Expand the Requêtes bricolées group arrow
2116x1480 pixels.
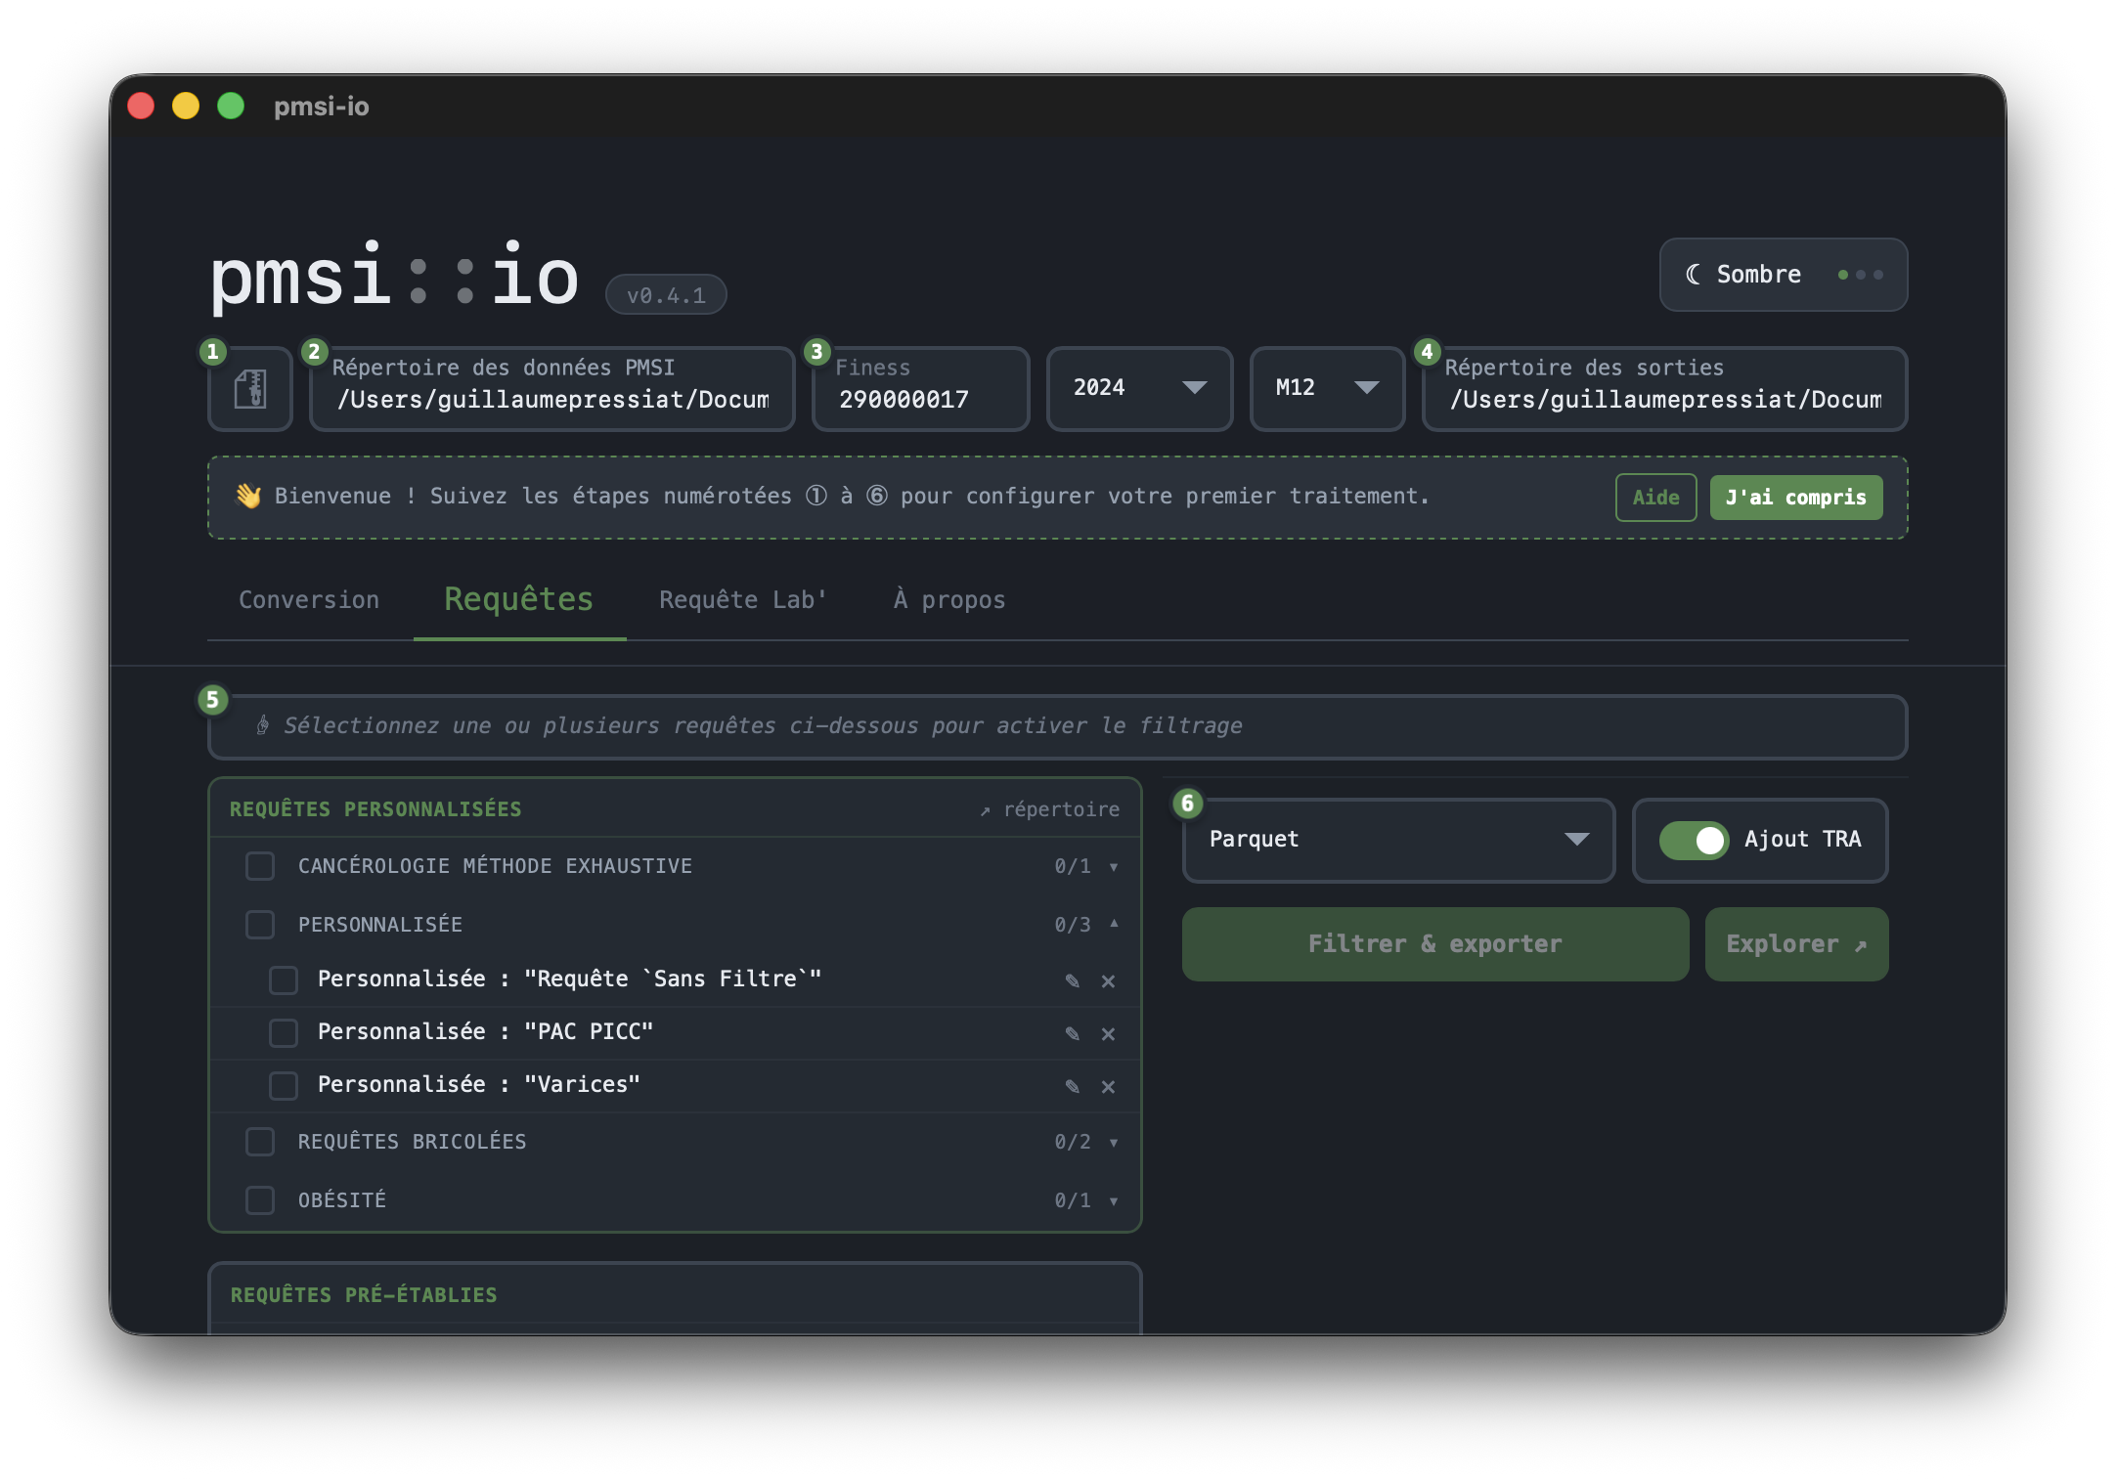(1114, 1142)
